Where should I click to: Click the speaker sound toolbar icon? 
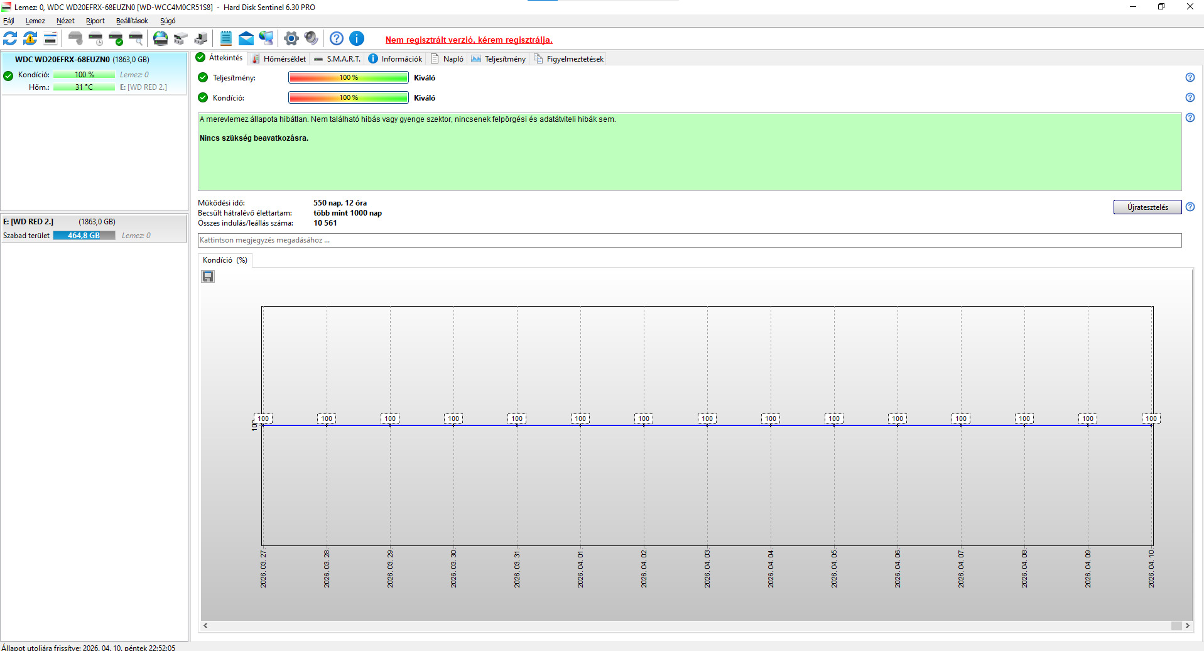pos(311,38)
